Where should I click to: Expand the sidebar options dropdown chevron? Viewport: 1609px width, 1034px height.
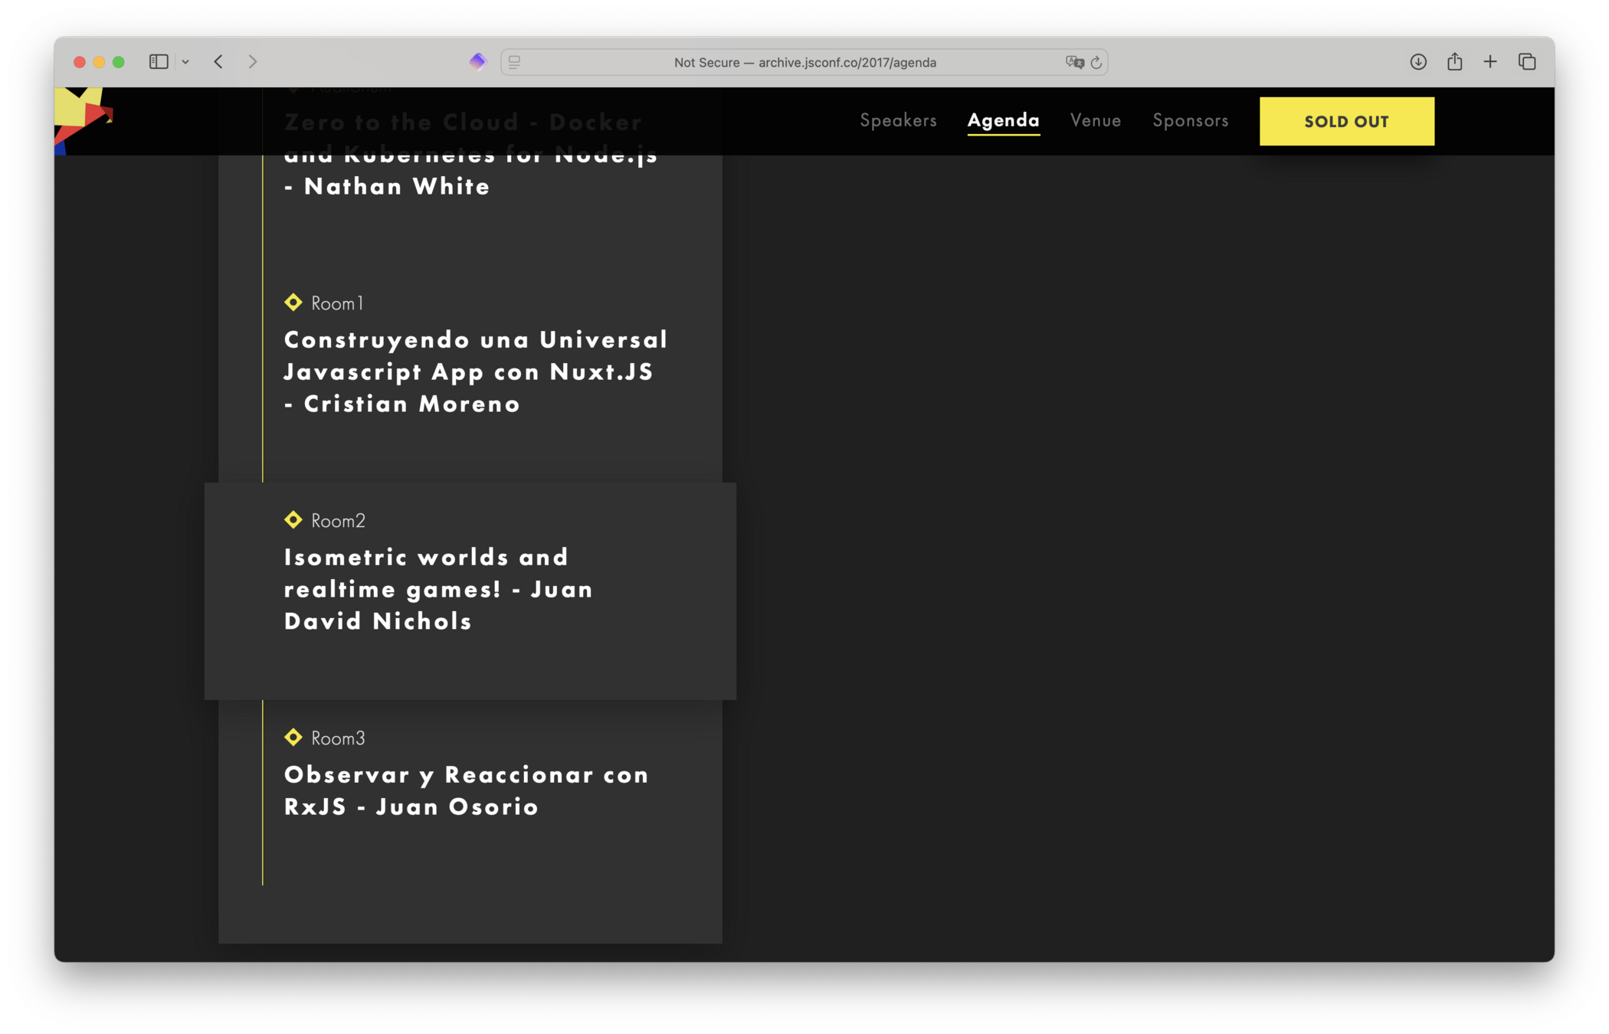pos(185,62)
